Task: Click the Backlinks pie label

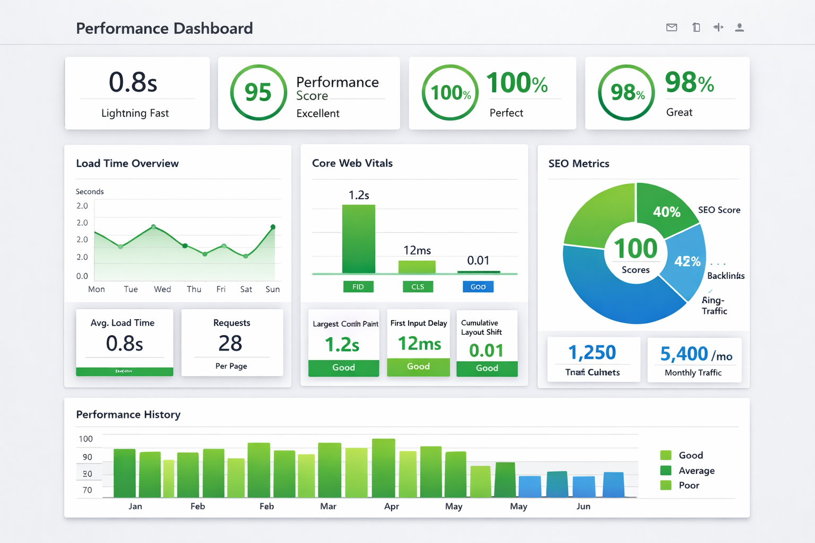Action: coord(726,276)
